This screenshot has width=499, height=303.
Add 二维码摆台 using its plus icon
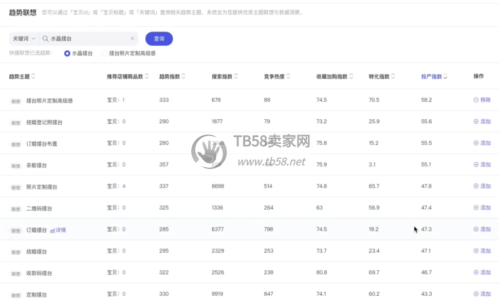476,208
